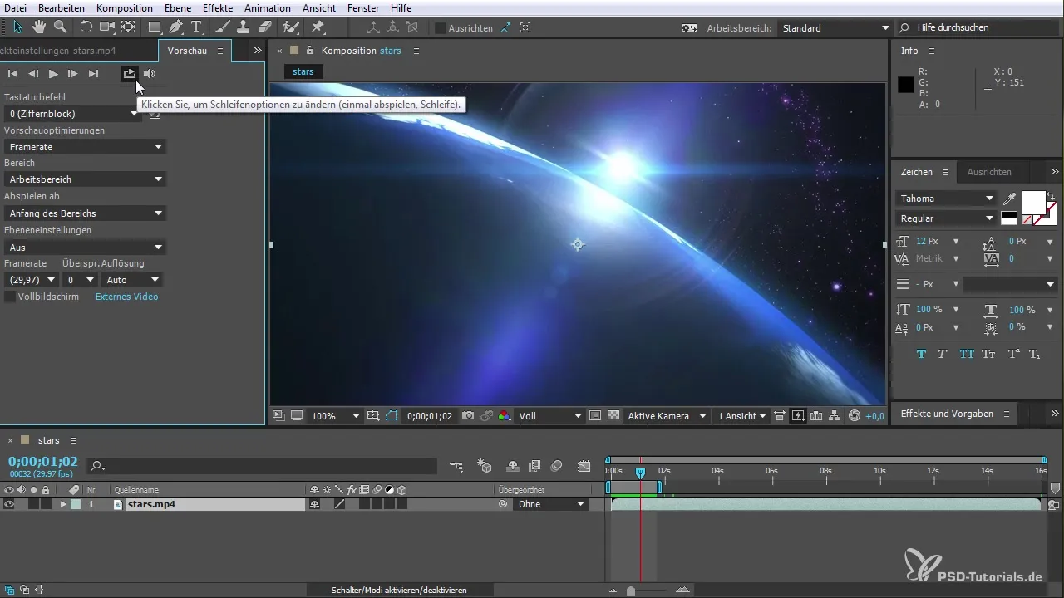Mute audio in the preview panel
Screen dimensions: 1064x598
click(x=150, y=74)
